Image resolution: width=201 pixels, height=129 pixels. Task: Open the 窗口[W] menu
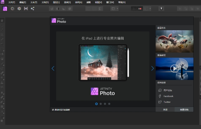click(110, 2)
